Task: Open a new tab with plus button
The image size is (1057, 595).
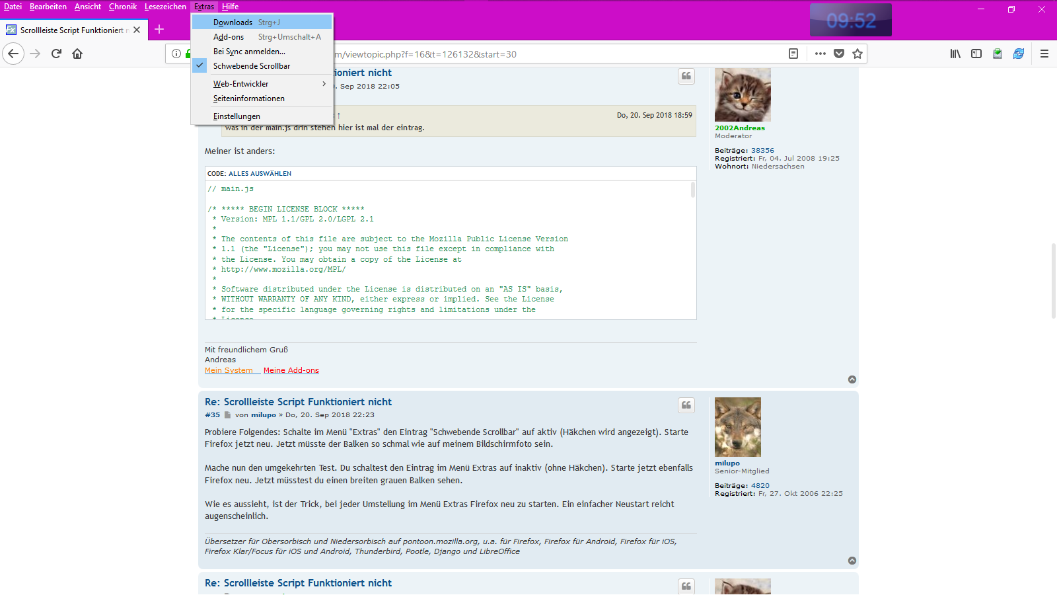Action: (159, 29)
